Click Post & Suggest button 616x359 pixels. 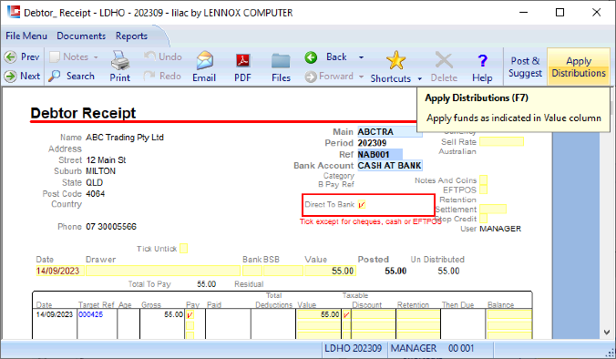coord(525,67)
